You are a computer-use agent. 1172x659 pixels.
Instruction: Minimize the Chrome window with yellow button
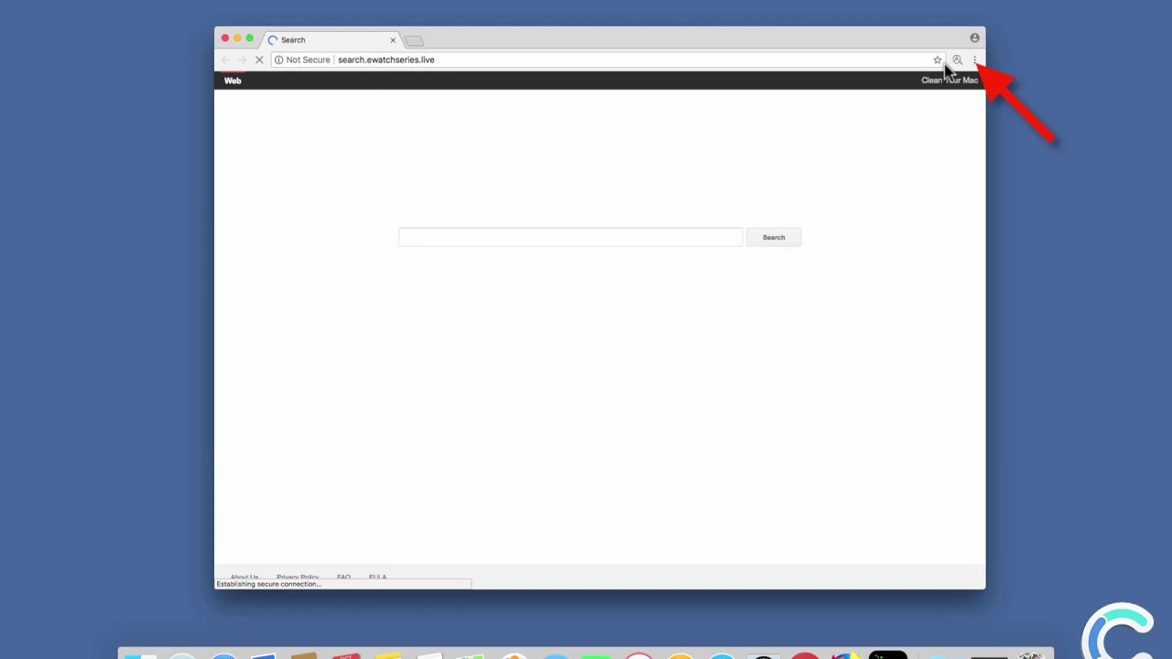pos(237,38)
